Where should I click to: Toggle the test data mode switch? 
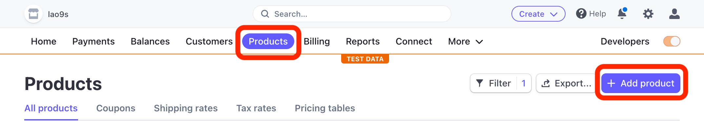tap(672, 41)
